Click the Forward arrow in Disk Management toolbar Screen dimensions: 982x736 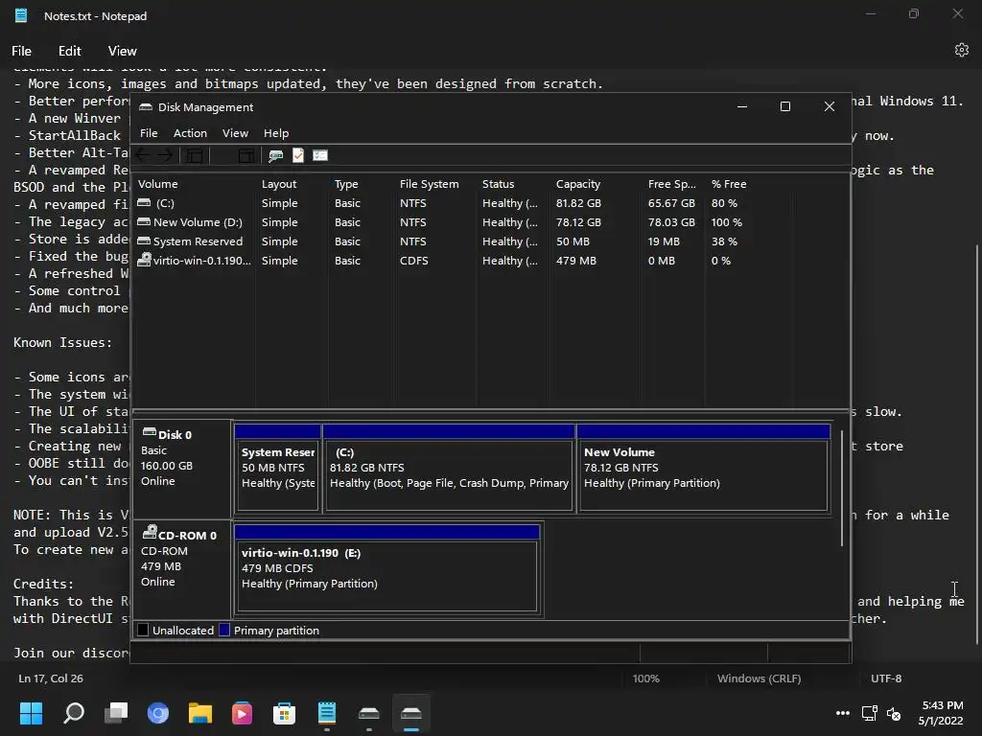tap(165, 155)
